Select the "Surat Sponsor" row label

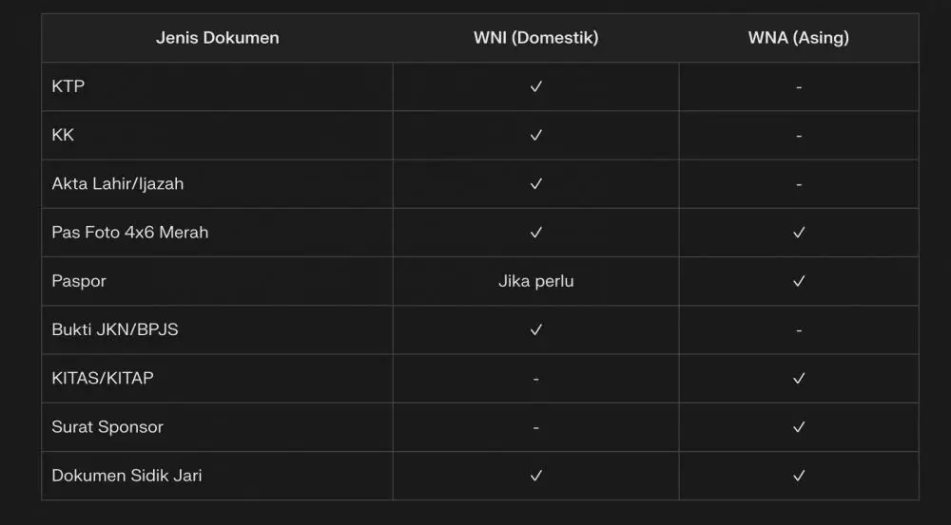click(x=107, y=426)
